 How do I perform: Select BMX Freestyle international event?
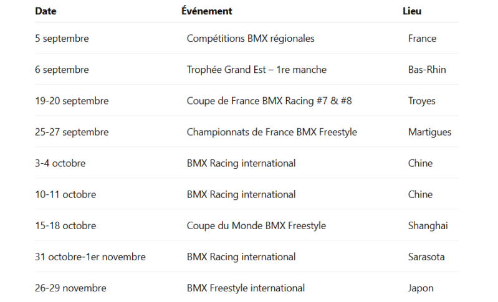pyautogui.click(x=246, y=288)
